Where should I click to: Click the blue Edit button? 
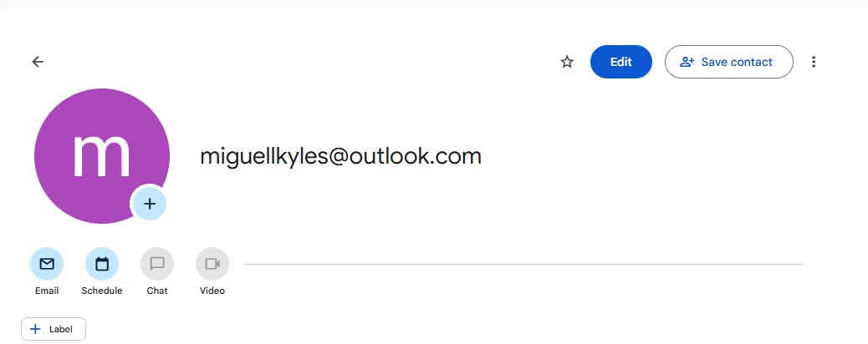click(x=620, y=62)
